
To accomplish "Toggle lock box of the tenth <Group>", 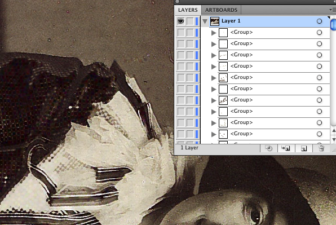I will click(x=190, y=134).
